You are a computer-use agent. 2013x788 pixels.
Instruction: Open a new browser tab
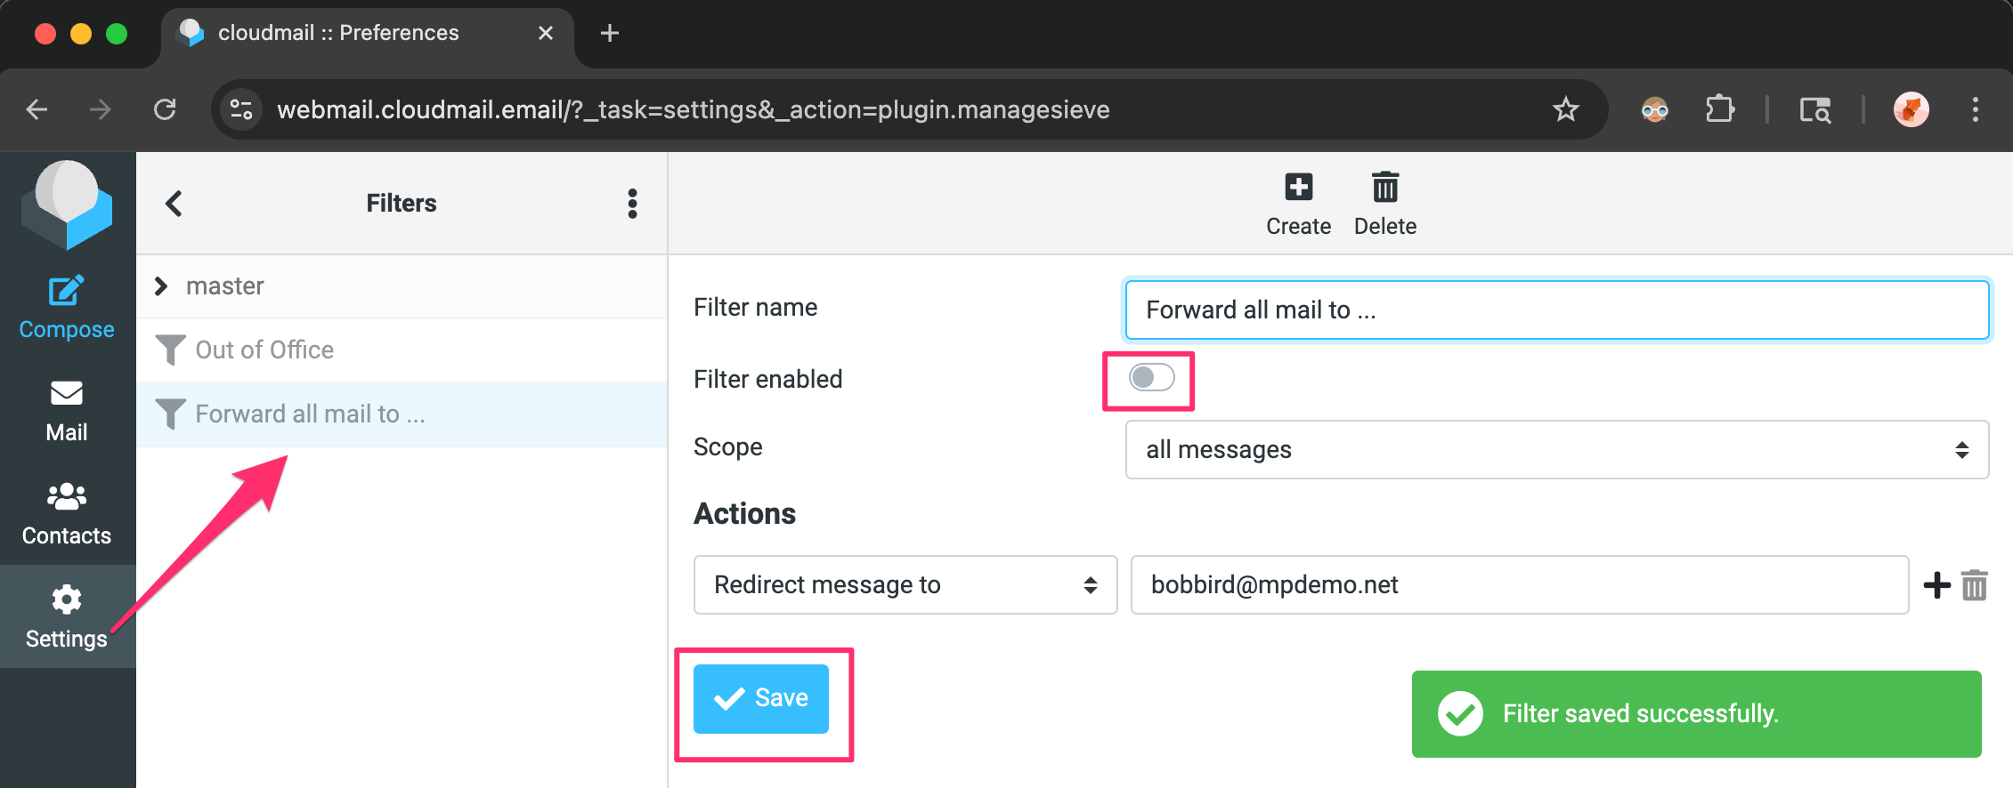(x=610, y=33)
